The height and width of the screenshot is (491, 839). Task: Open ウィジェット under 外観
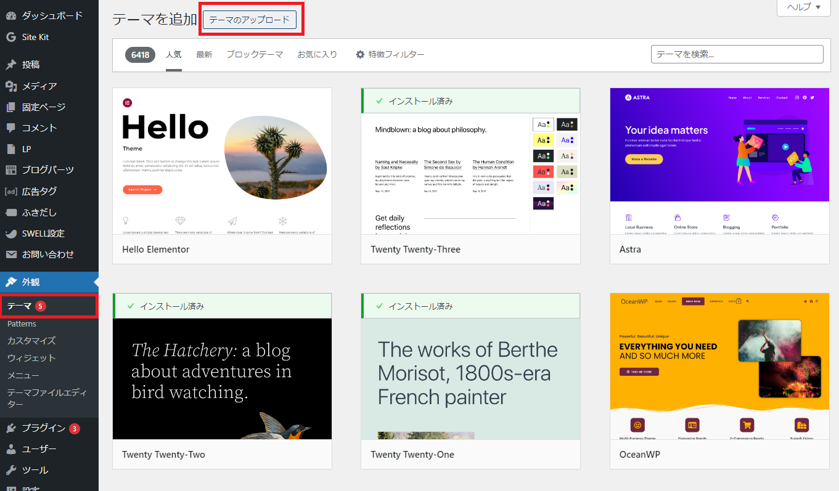[x=31, y=358]
